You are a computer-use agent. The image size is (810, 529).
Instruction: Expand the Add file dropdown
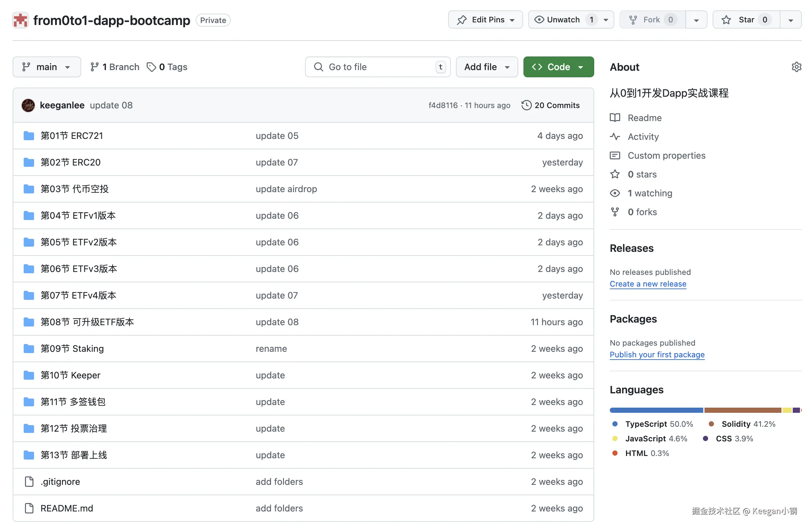(487, 67)
